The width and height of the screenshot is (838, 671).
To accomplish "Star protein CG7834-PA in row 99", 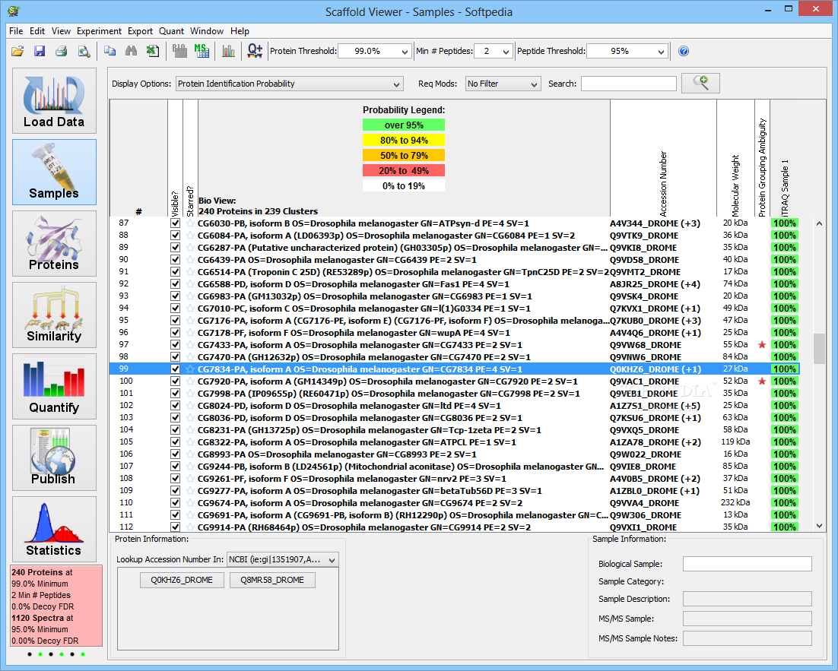I will point(190,369).
